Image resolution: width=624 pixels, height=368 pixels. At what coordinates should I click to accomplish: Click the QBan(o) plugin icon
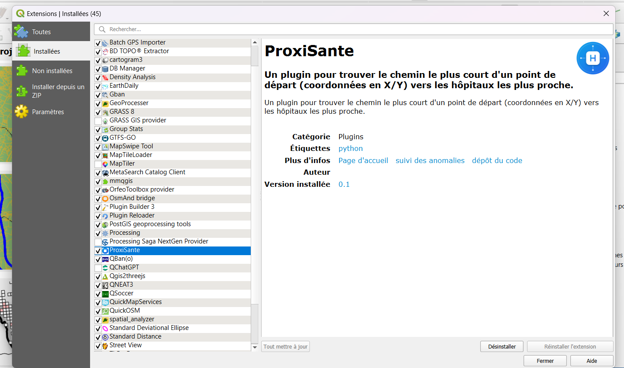tap(105, 259)
